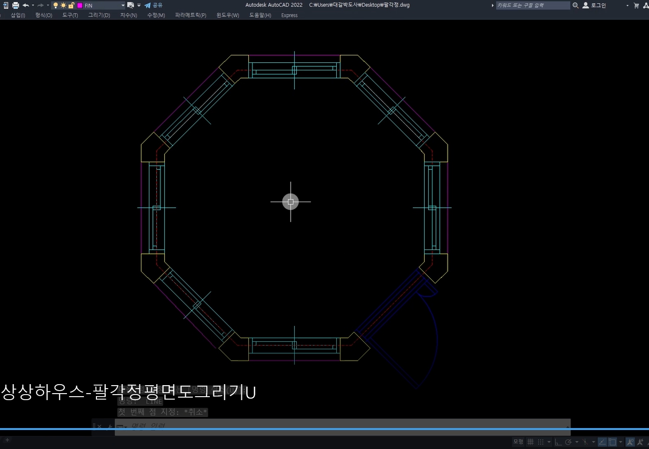The image size is (649, 449).
Task: Toggle the layer lock padlock
Action: (x=71, y=5)
